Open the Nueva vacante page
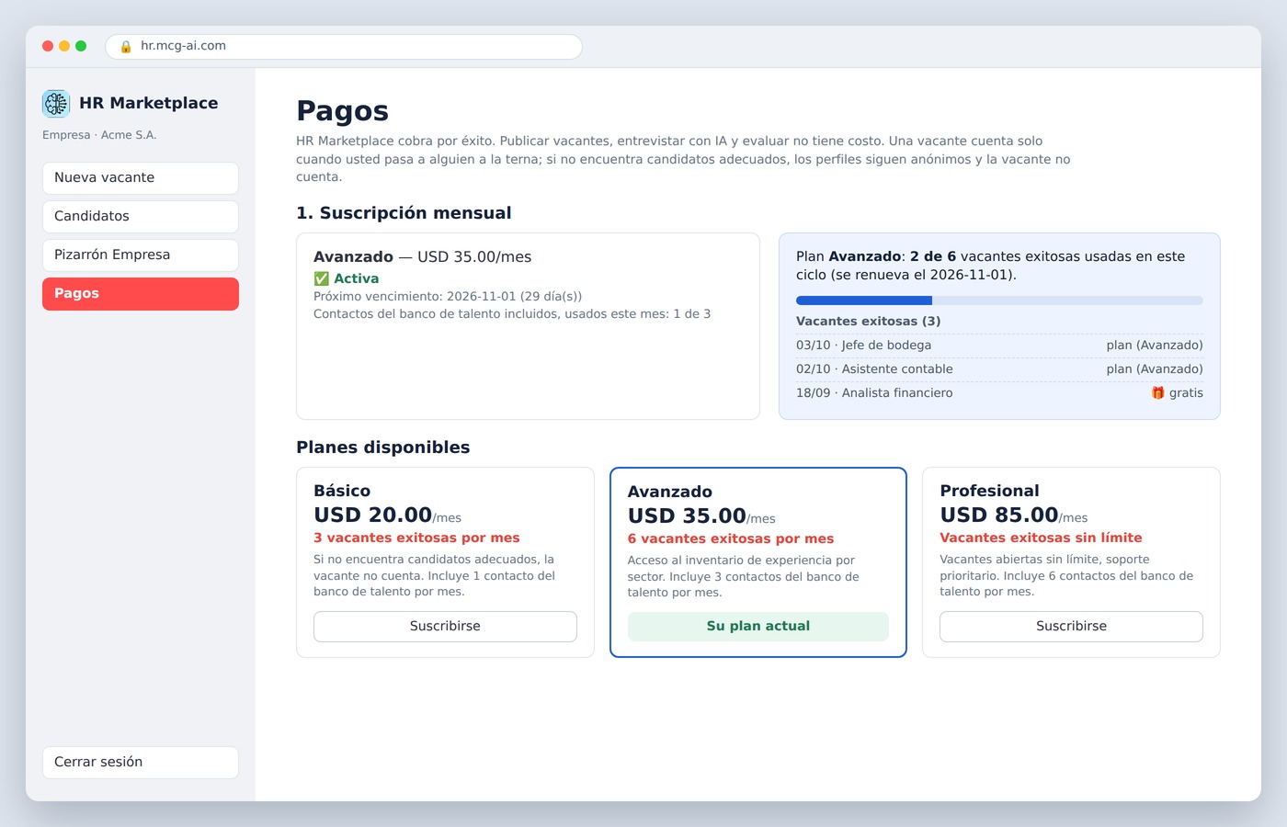This screenshot has width=1287, height=827. [141, 178]
